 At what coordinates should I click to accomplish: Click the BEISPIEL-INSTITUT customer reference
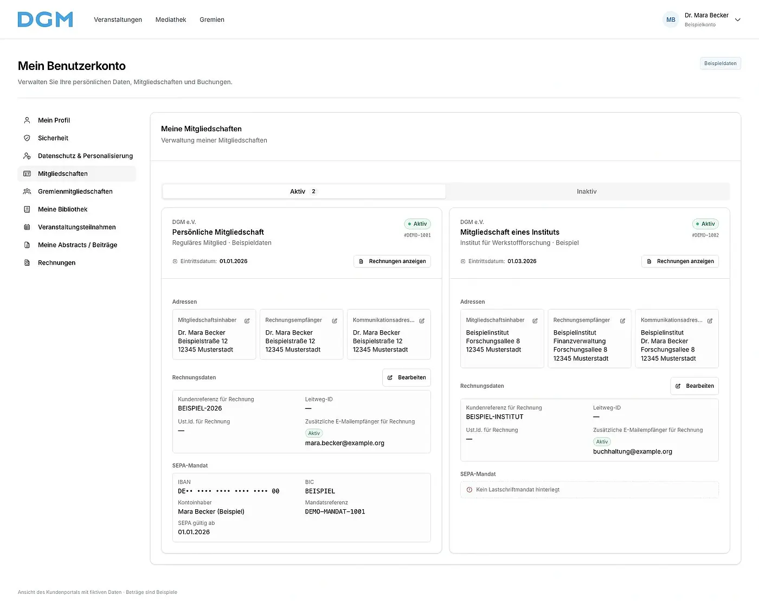point(494,417)
